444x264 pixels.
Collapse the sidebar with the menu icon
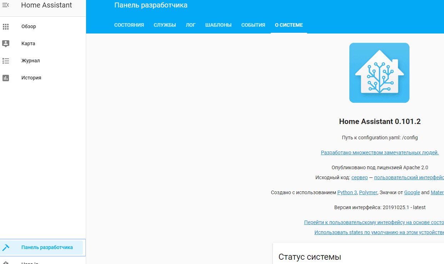5,5
